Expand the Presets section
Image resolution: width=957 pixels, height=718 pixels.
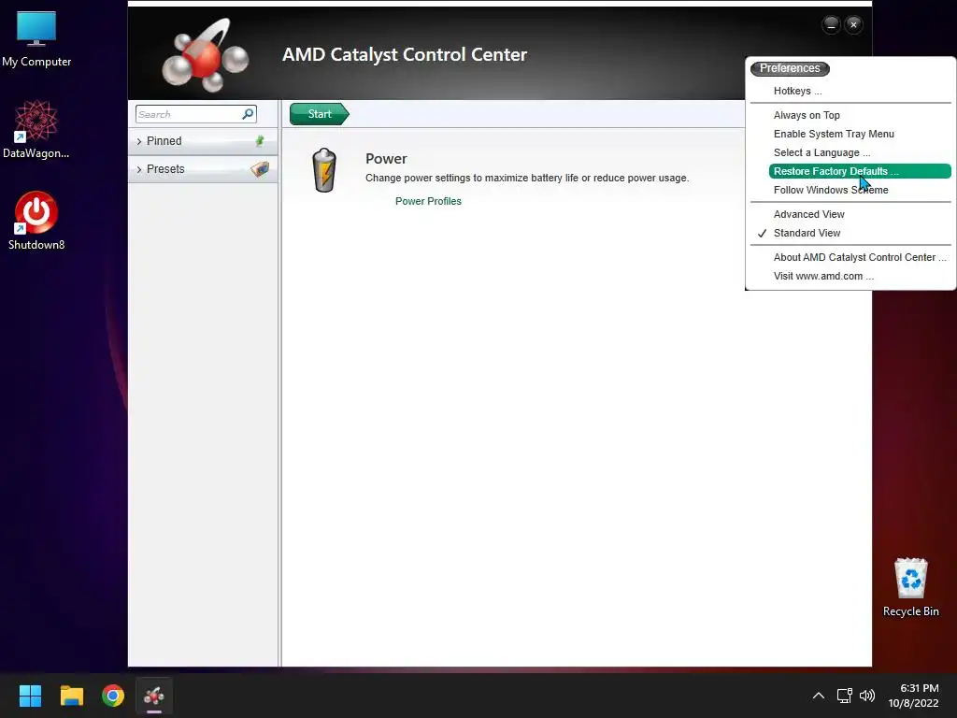point(203,169)
